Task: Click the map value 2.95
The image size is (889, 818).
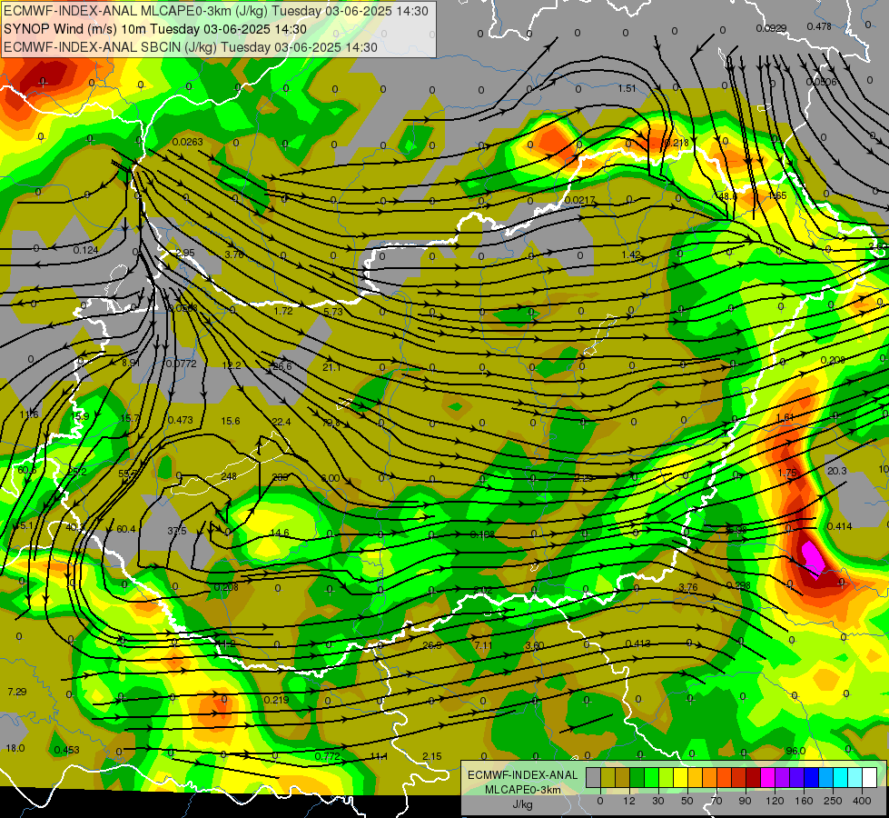Action: 185,254
